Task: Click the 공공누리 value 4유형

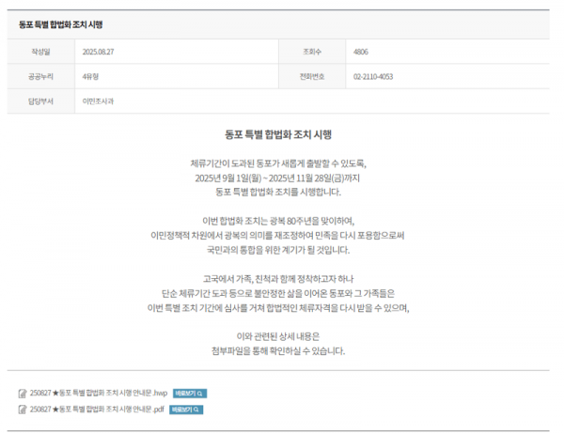Action: click(x=92, y=75)
